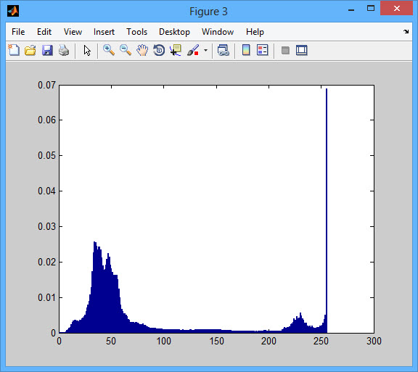Open the File menu

coord(18,32)
